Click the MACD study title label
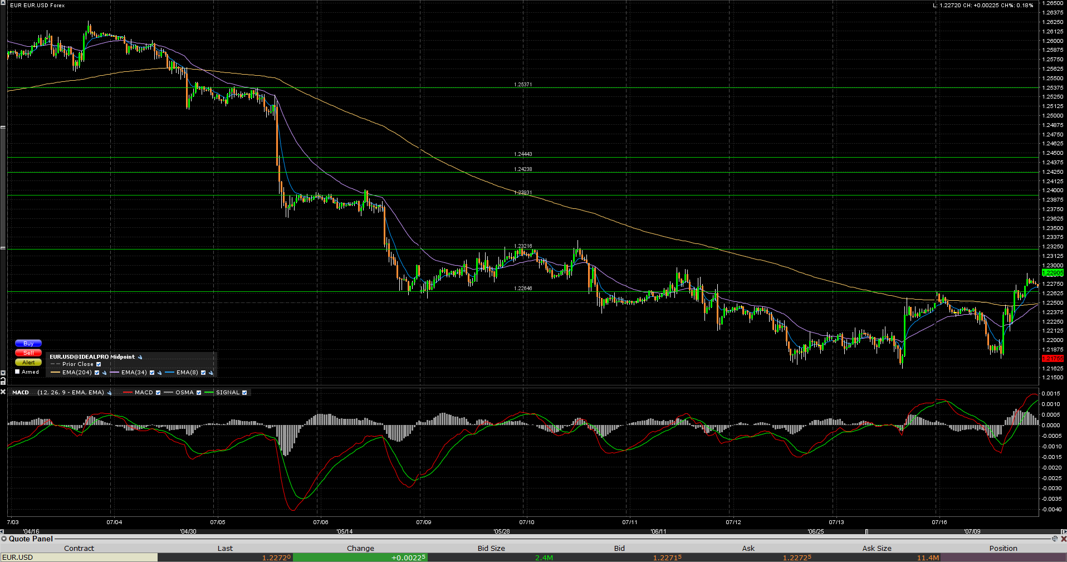The image size is (1067, 562). [21, 393]
